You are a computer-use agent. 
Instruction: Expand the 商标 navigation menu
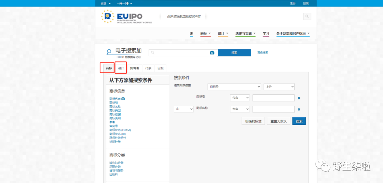[x=205, y=33]
